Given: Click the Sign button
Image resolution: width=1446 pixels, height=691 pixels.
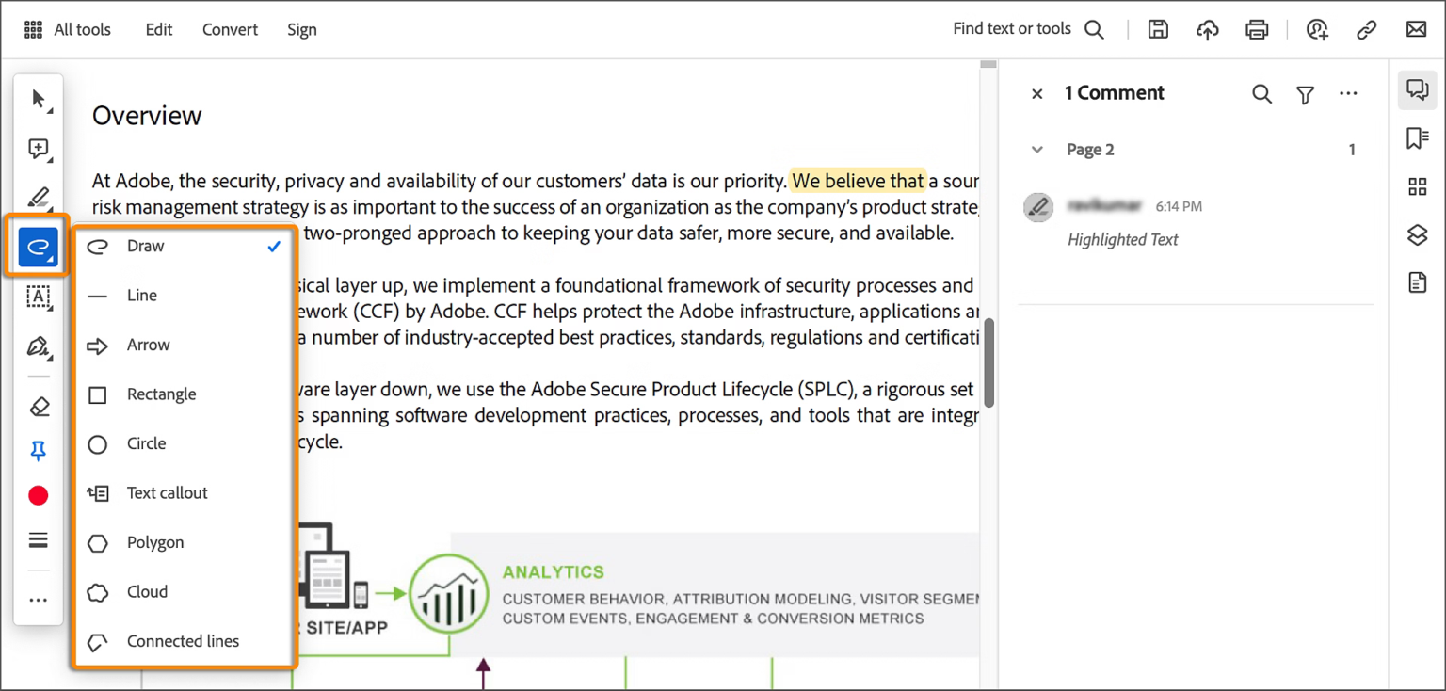Looking at the screenshot, I should 302,29.
